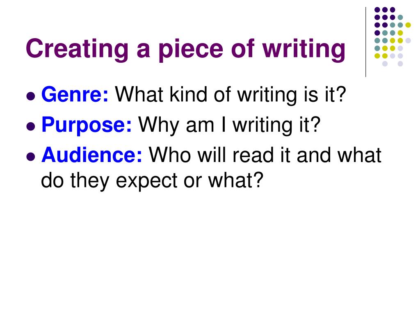This screenshot has height=315, width=420.
Task: Click the slide title 'Creating a piece of writing'
Action: [186, 50]
